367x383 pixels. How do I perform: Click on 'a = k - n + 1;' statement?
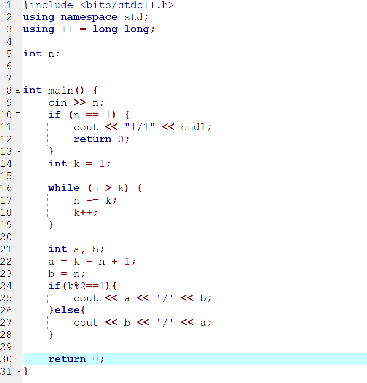click(x=92, y=261)
